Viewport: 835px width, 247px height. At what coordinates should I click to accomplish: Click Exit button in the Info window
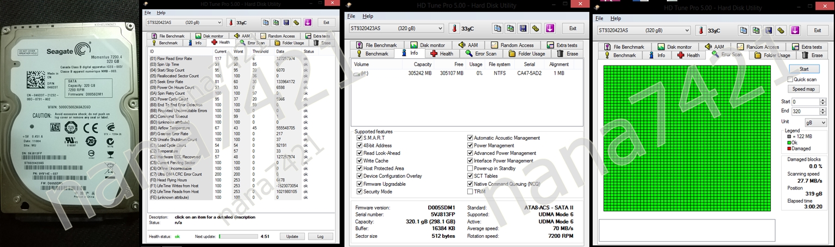click(573, 28)
